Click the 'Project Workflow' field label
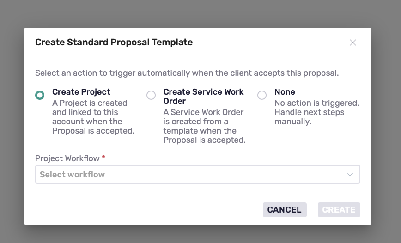This screenshot has height=243, width=401. 67,158
